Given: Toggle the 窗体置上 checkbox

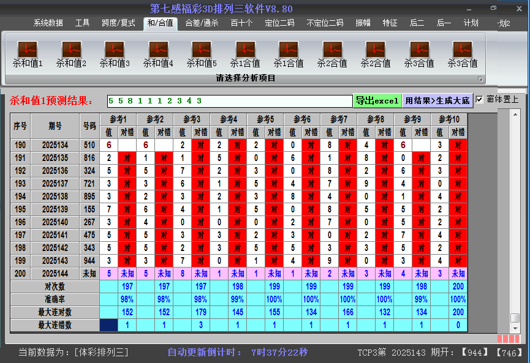Looking at the screenshot, I should tap(479, 100).
